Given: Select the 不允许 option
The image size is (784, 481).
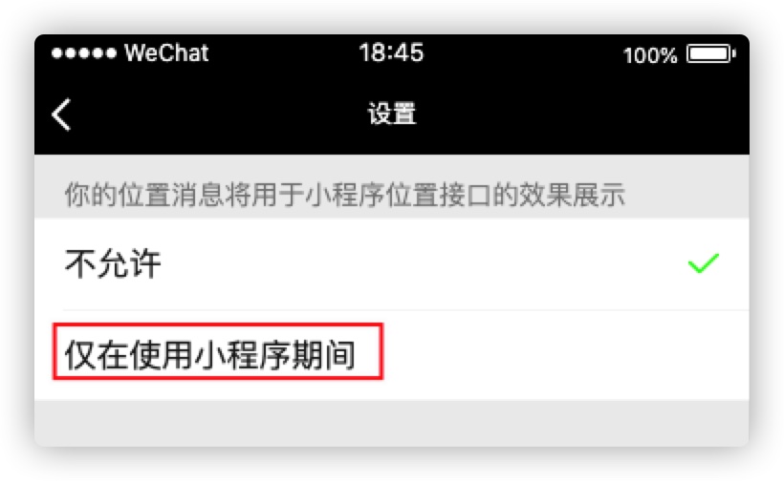Looking at the screenshot, I should (391, 263).
